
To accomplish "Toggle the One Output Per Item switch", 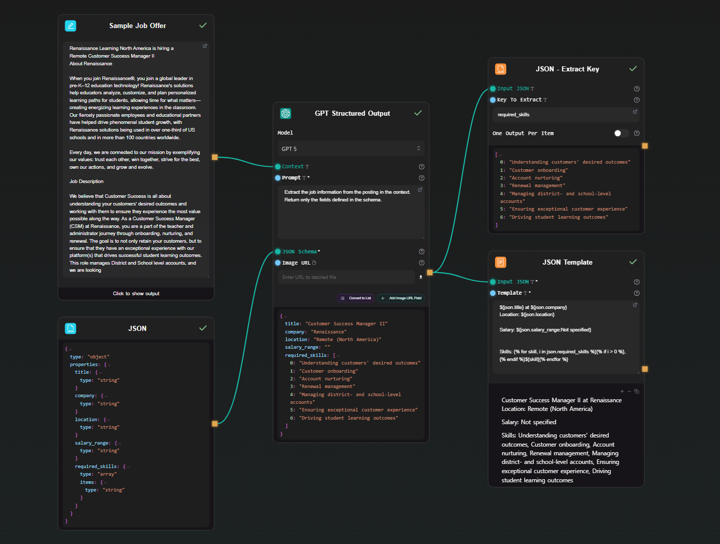I will [621, 133].
